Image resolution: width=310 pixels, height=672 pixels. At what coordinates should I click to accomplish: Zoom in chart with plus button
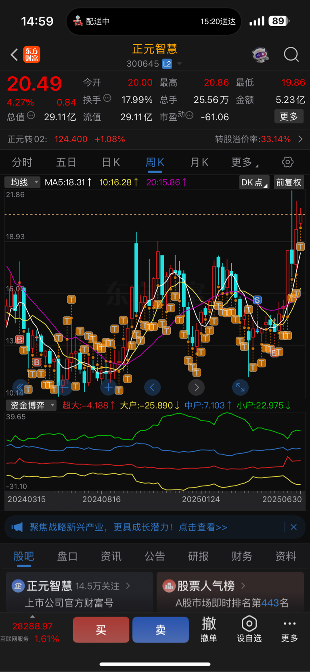108,387
